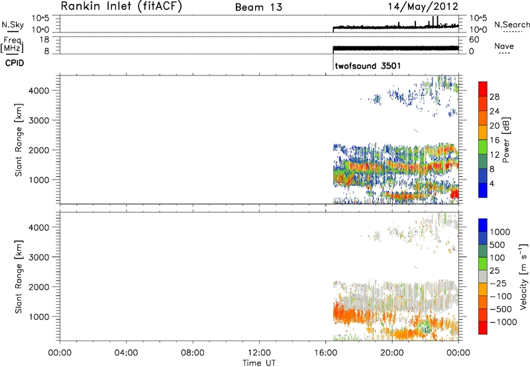The height and width of the screenshot is (367, 530).
Task: Click the red bottom of the Velocity color bar
Action: pyautogui.click(x=483, y=328)
